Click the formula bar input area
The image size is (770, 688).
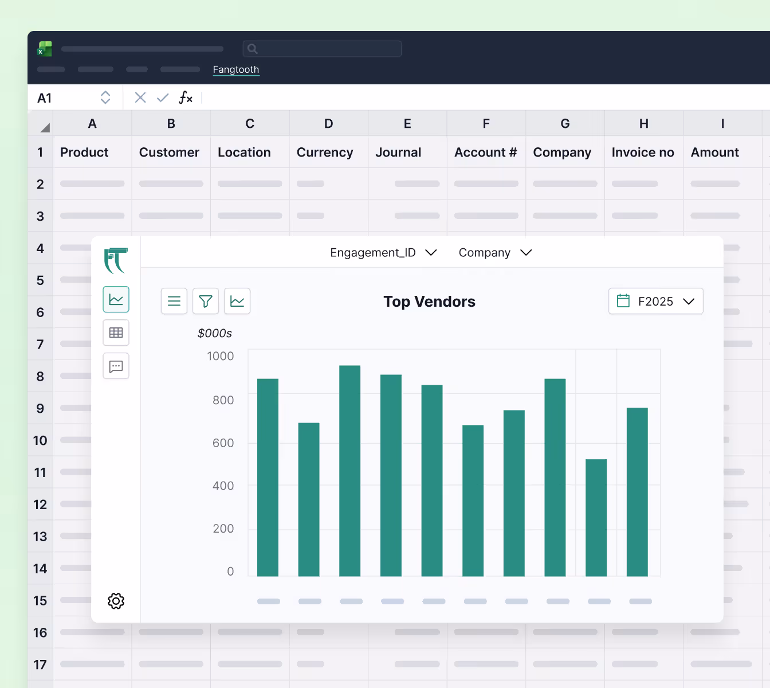(x=487, y=97)
